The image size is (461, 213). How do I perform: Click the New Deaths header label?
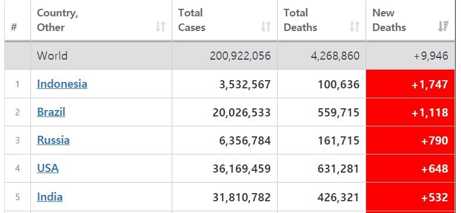coord(389,20)
